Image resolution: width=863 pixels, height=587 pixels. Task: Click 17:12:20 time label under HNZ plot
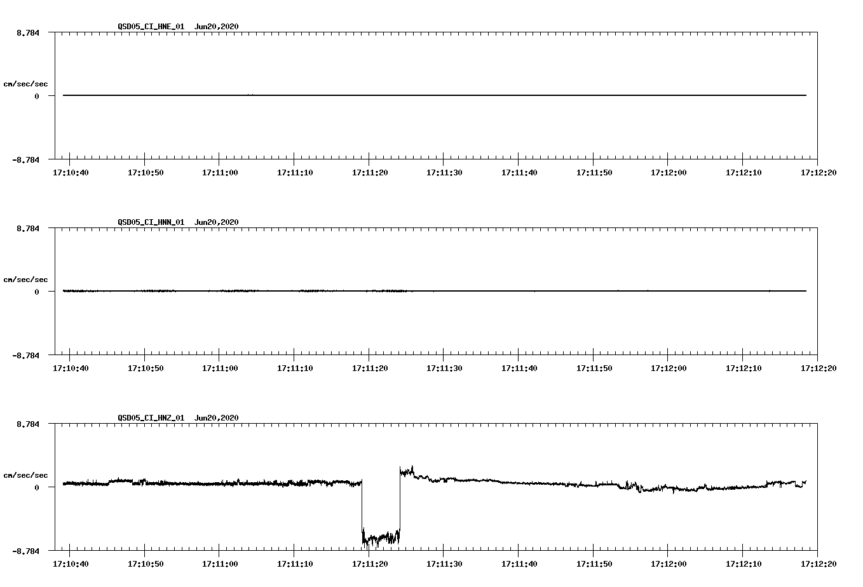point(819,563)
